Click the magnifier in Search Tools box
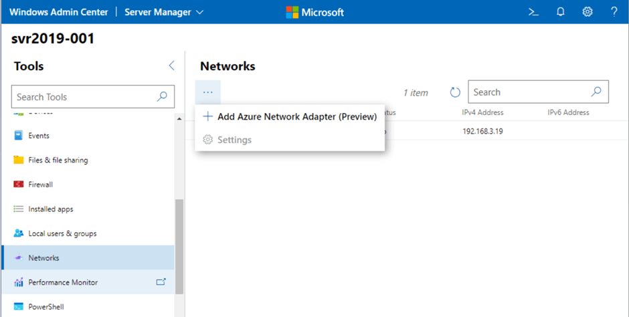The height and width of the screenshot is (317, 629). pos(162,97)
